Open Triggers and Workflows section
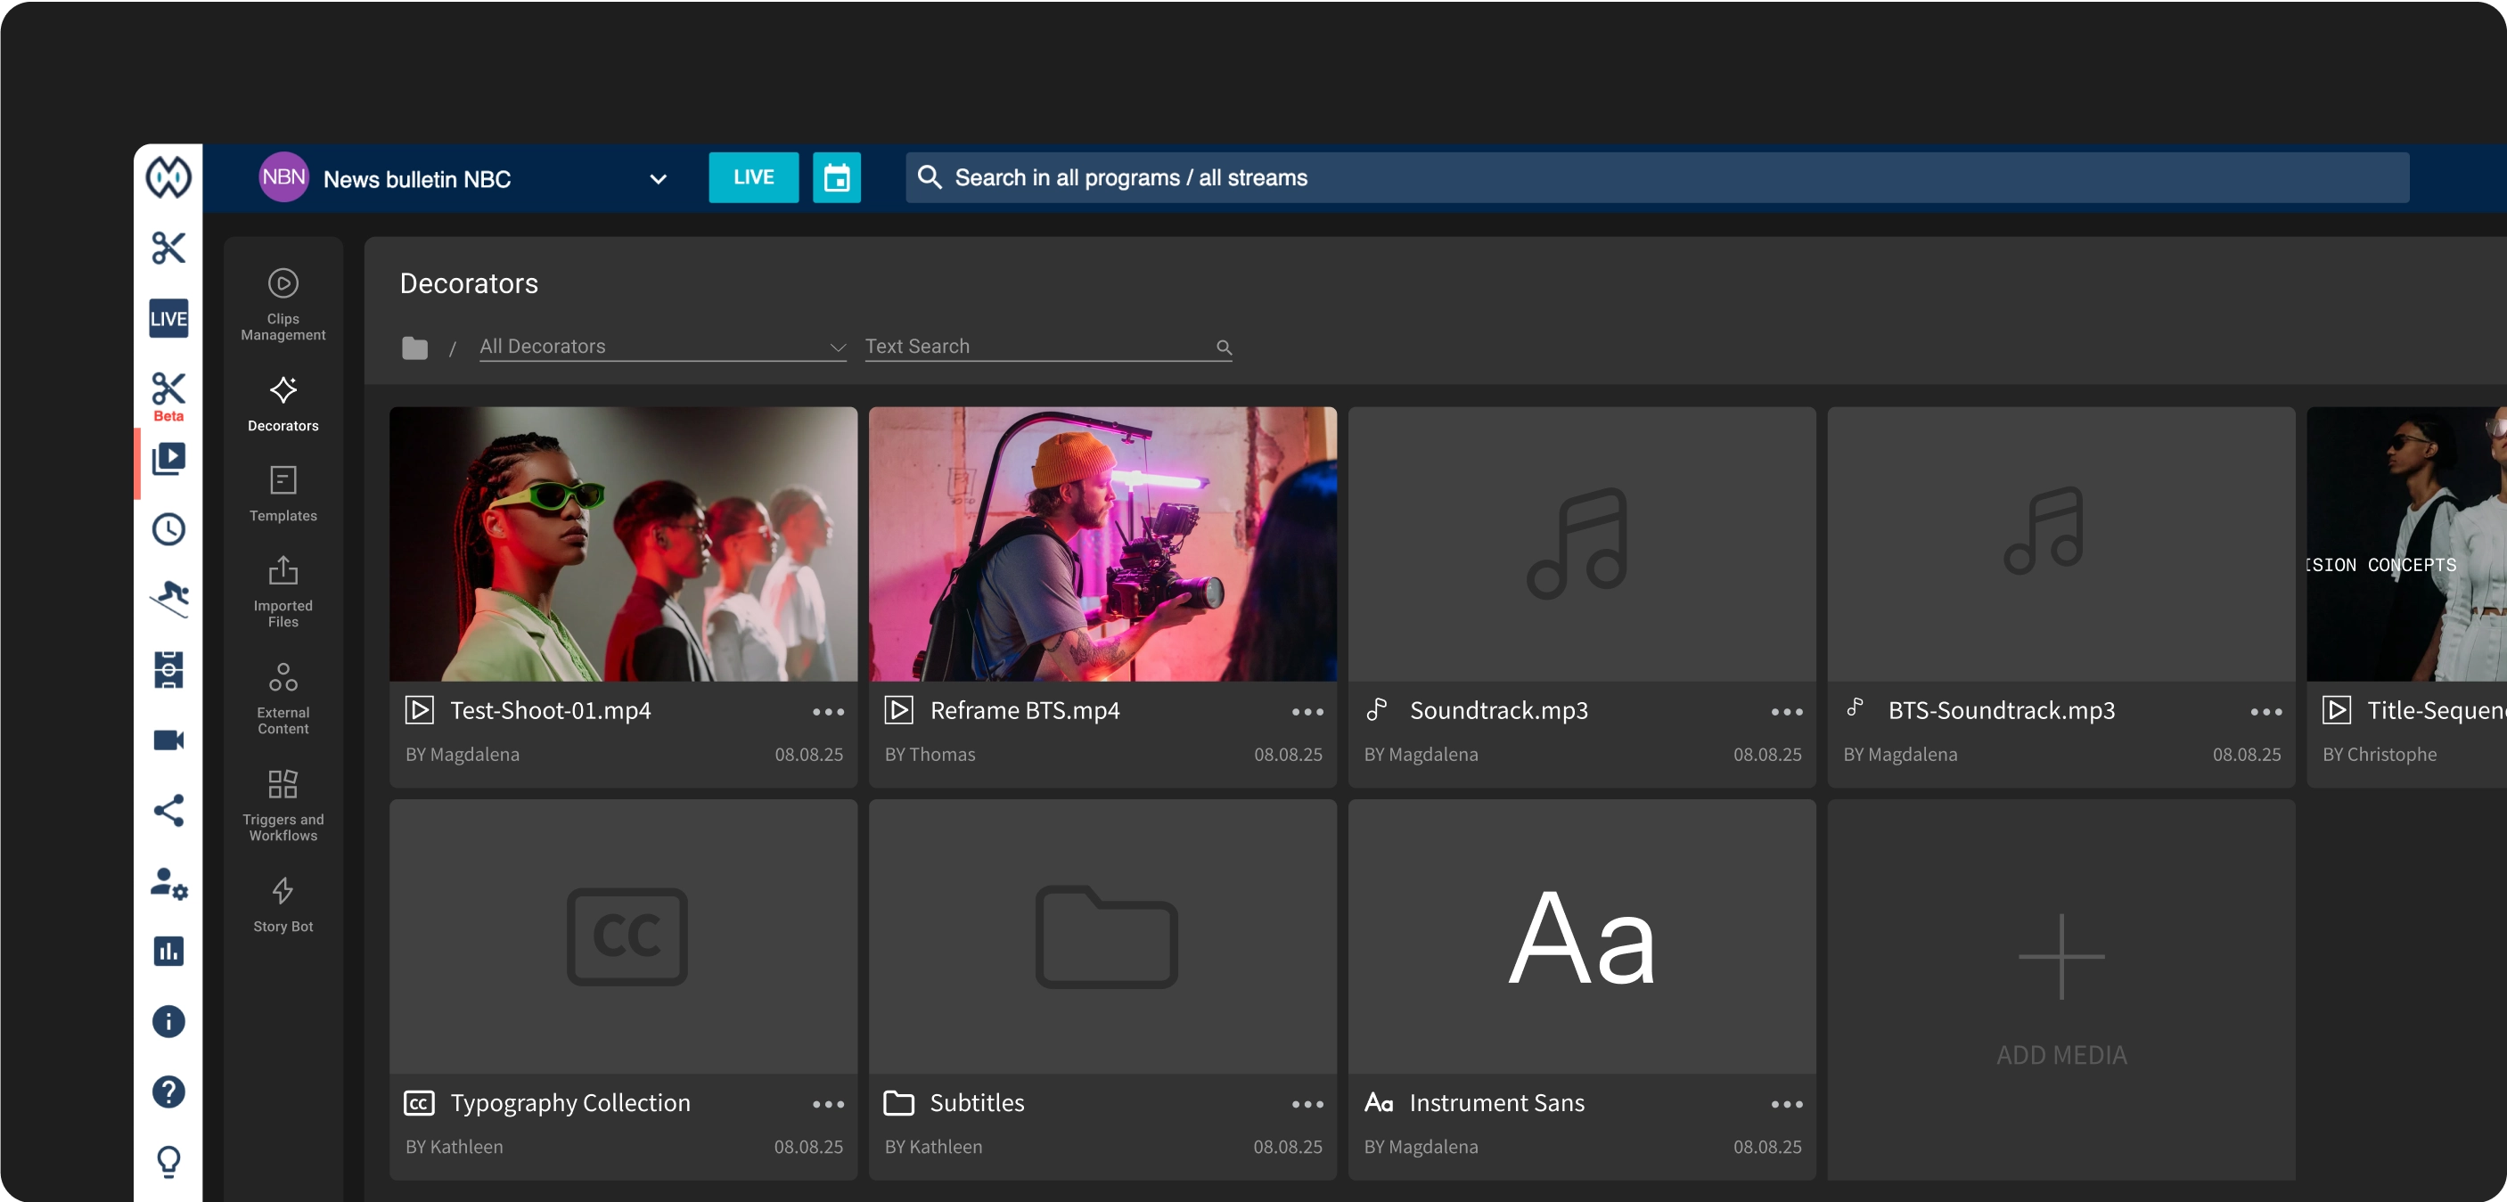Viewport: 2507px width, 1202px height. click(x=283, y=805)
